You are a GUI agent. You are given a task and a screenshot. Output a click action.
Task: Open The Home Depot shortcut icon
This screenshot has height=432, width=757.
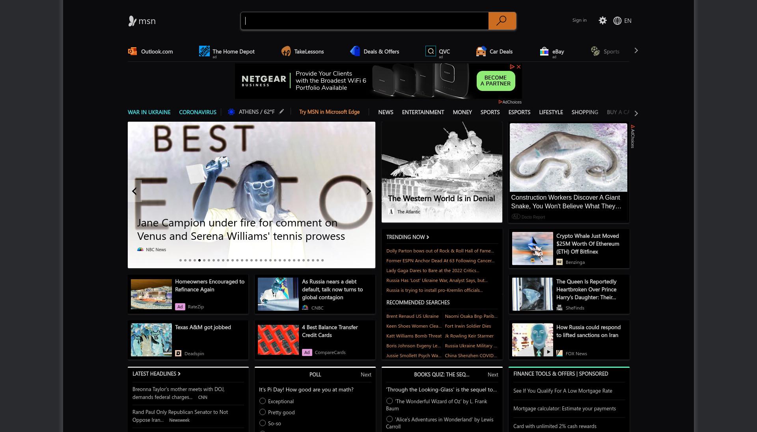[204, 51]
